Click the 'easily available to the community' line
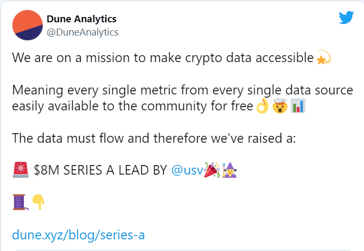The width and height of the screenshot is (364, 251). (132, 106)
